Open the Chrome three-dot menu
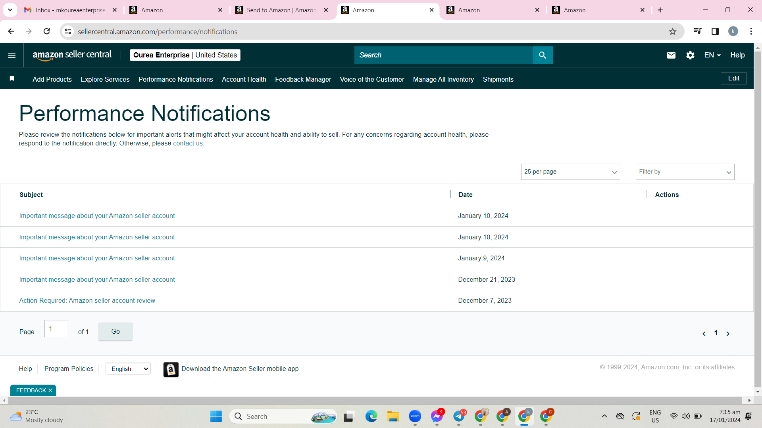This screenshot has height=428, width=762. point(751,31)
